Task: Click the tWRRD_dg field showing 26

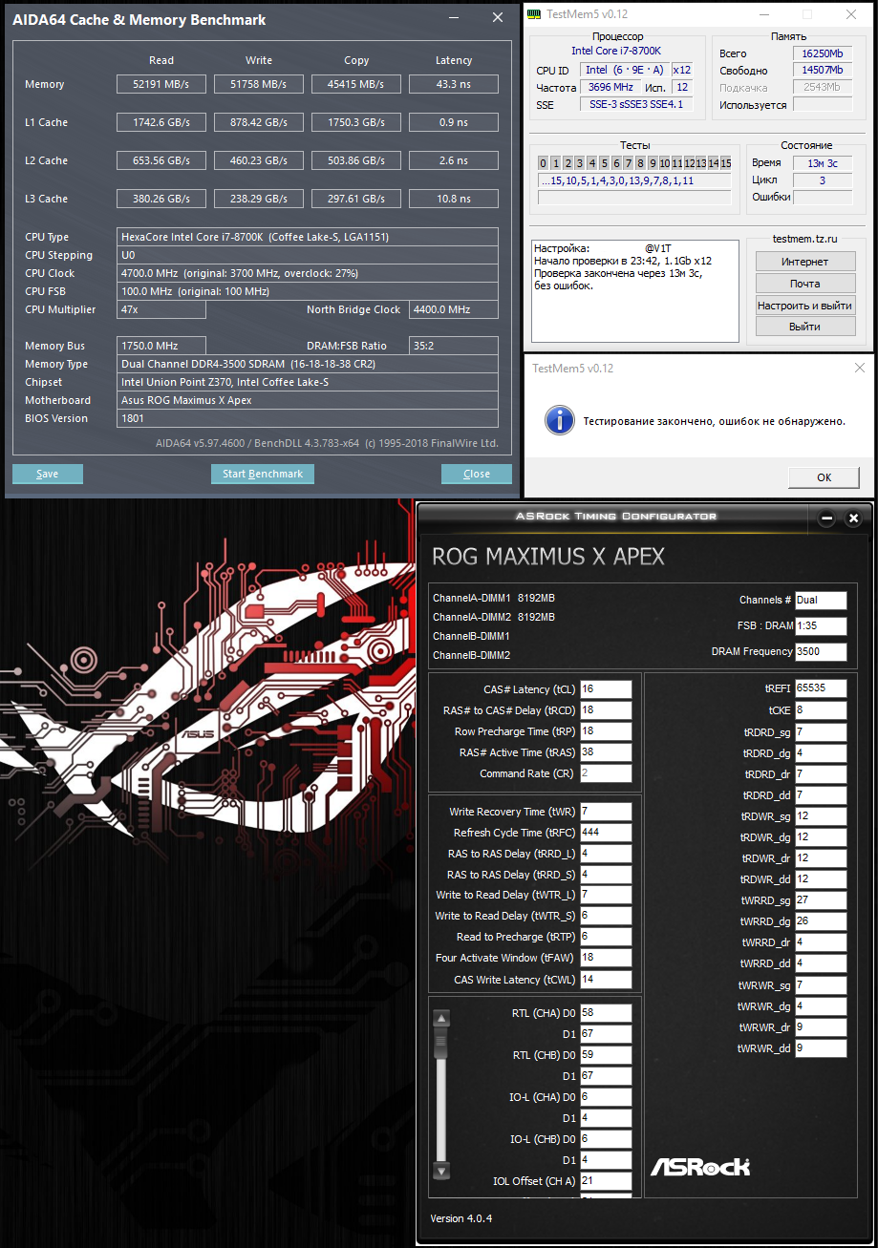Action: 821,921
